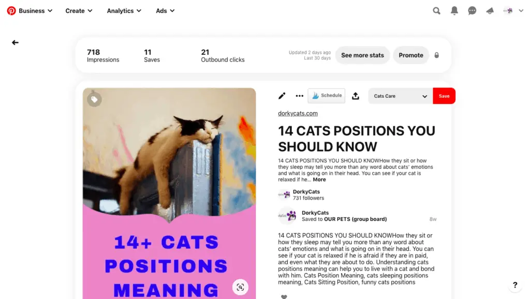
Task: Click the Updated 2 days ago text
Action: 310,52
